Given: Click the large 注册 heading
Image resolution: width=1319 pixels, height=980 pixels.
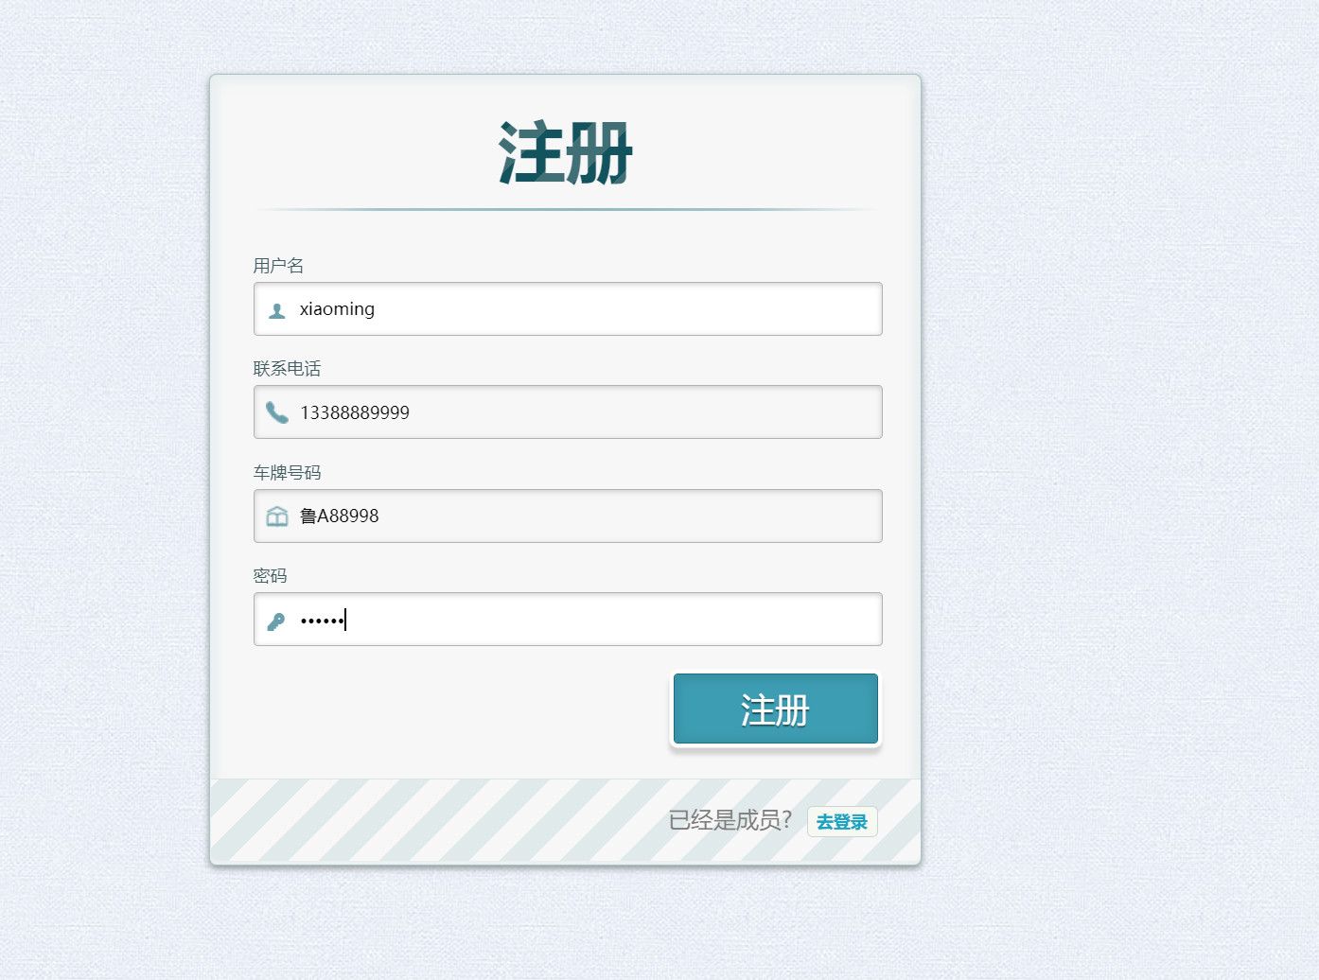Looking at the screenshot, I should (566, 152).
